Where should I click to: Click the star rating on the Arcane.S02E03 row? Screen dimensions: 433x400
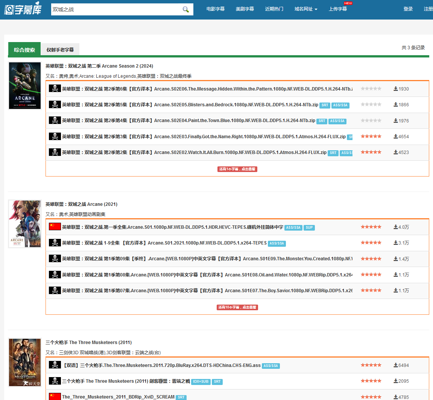[371, 136]
